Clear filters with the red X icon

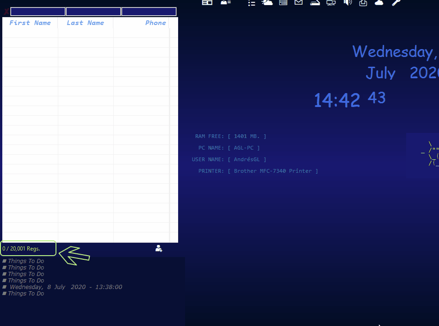(6, 12)
